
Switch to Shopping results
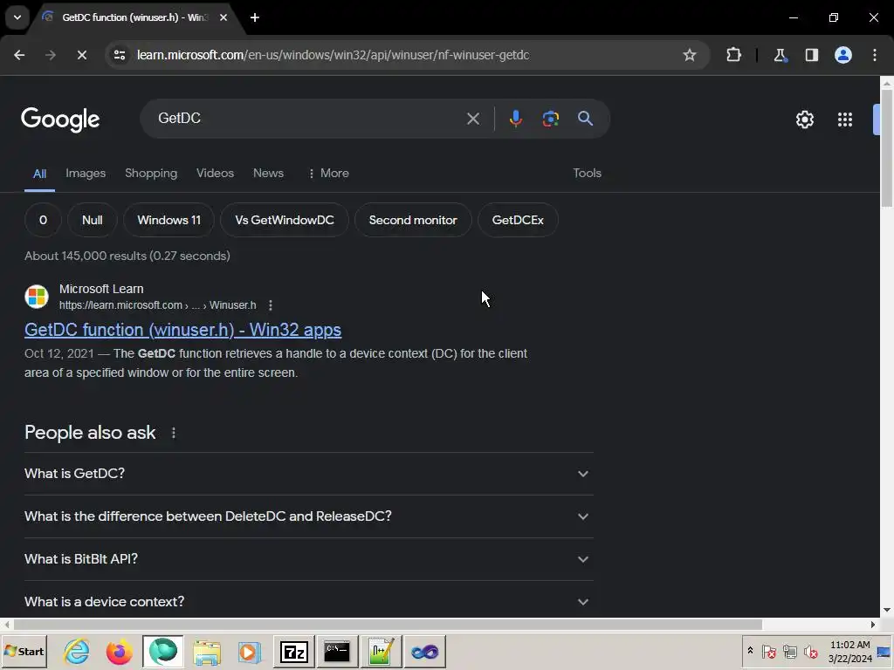pyautogui.click(x=151, y=174)
